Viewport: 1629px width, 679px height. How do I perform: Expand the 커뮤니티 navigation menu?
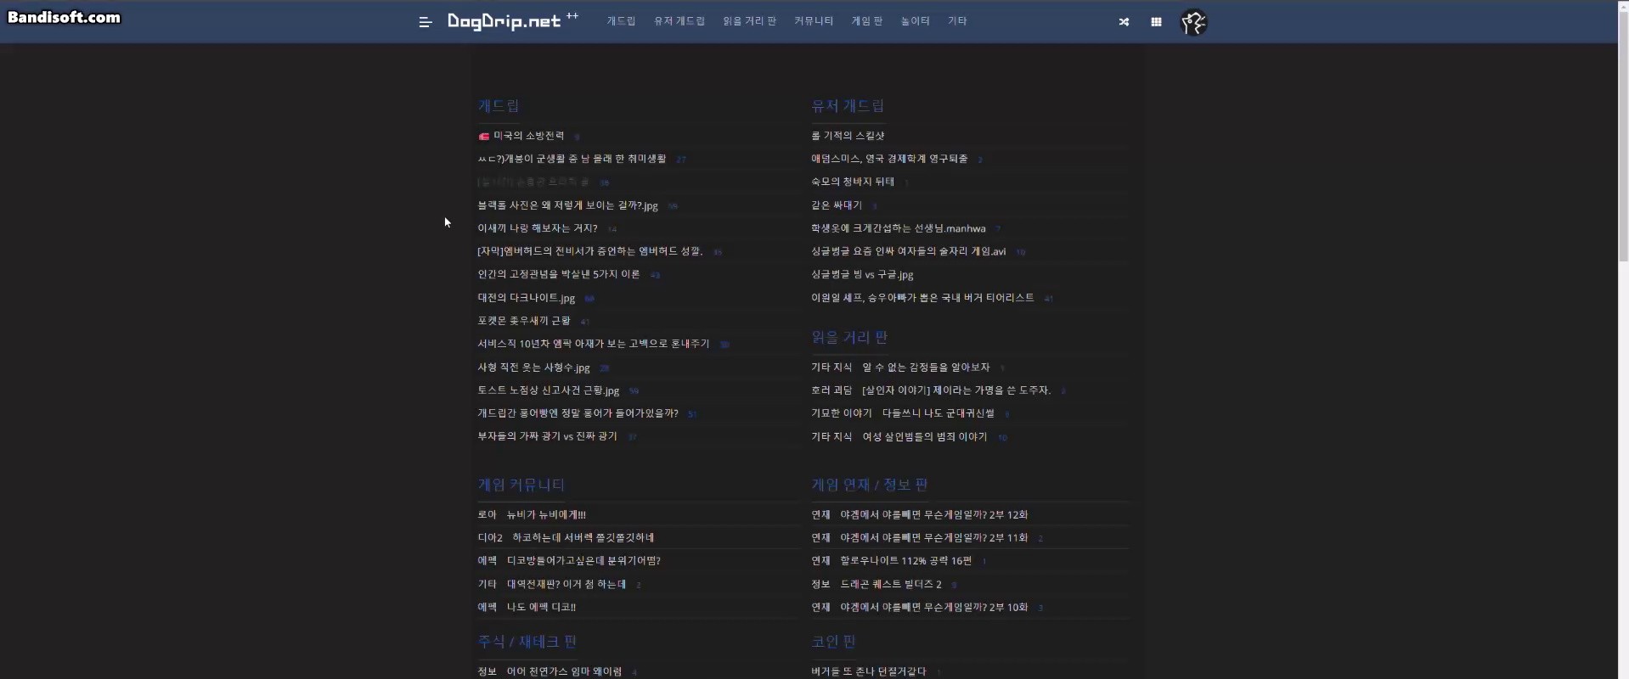[813, 21]
